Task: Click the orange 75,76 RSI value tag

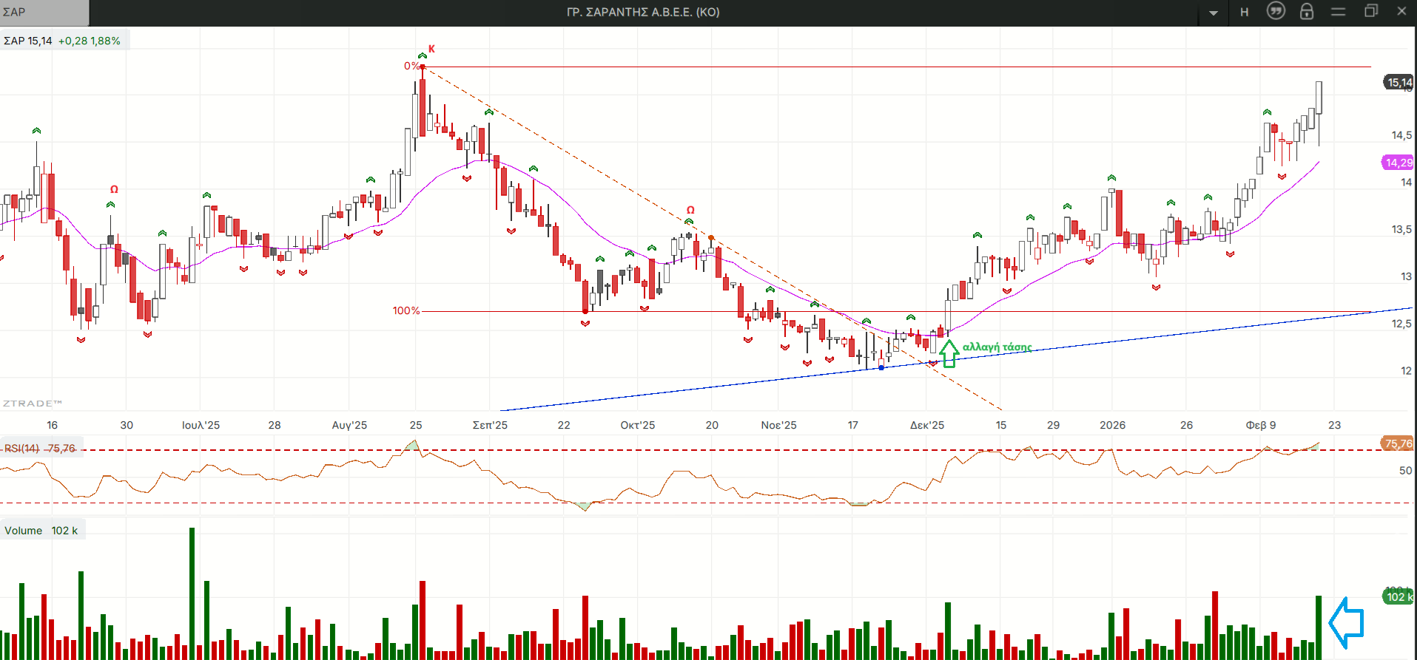Action: tap(1398, 443)
